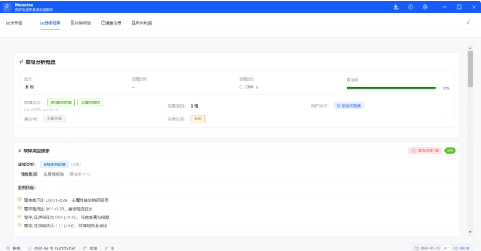Click the calendar icon in the status bar

pos(416,248)
